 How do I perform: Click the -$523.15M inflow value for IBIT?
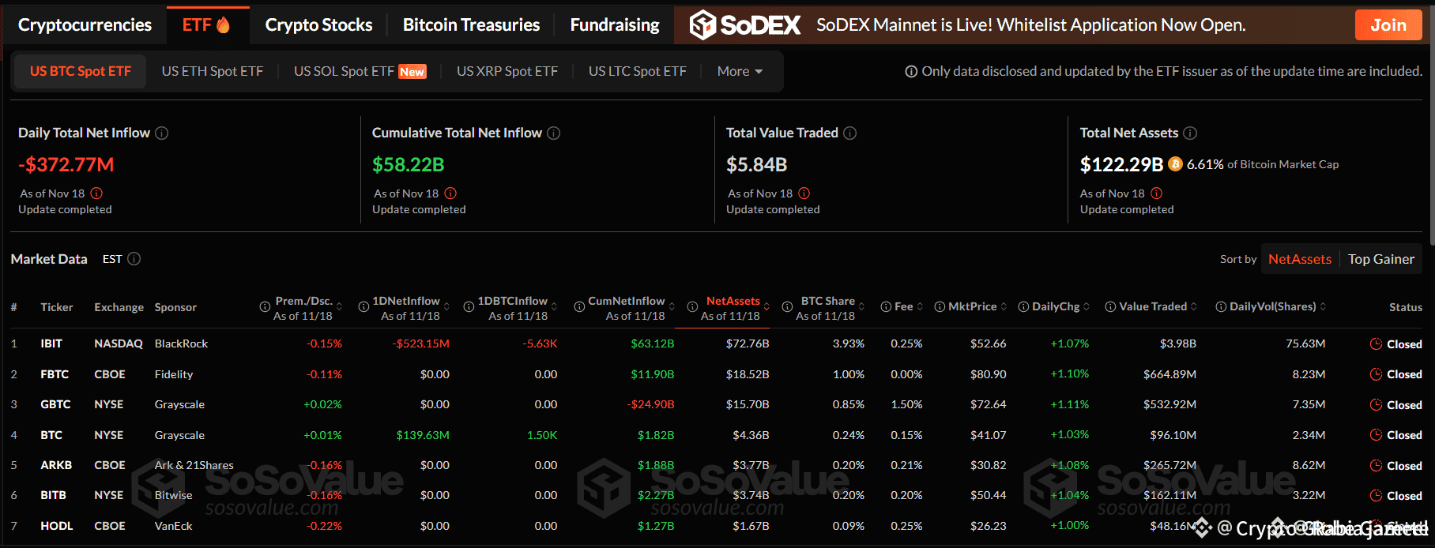[x=421, y=343]
